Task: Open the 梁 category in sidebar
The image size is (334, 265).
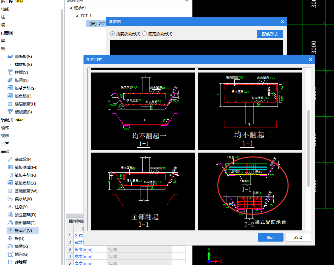Action: point(3,41)
